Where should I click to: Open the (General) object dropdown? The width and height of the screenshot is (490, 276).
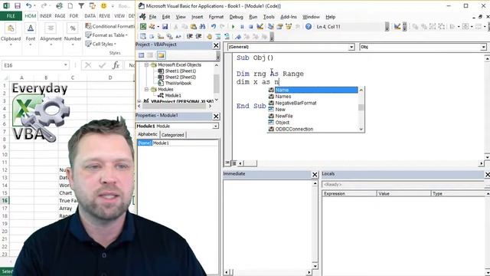(351, 47)
